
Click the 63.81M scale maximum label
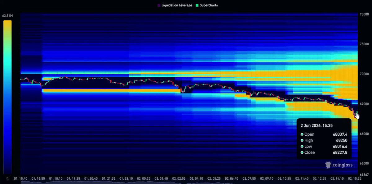[7, 16]
